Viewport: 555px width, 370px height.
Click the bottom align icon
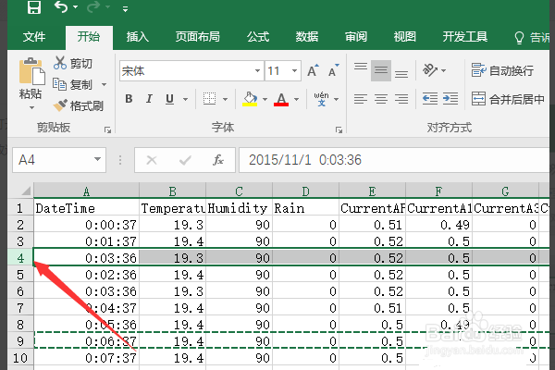point(401,74)
